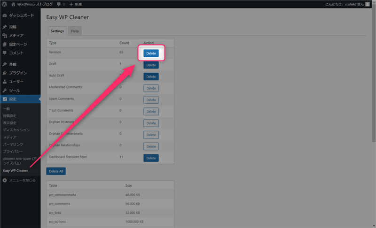Click the メディア library icon

(5, 35)
